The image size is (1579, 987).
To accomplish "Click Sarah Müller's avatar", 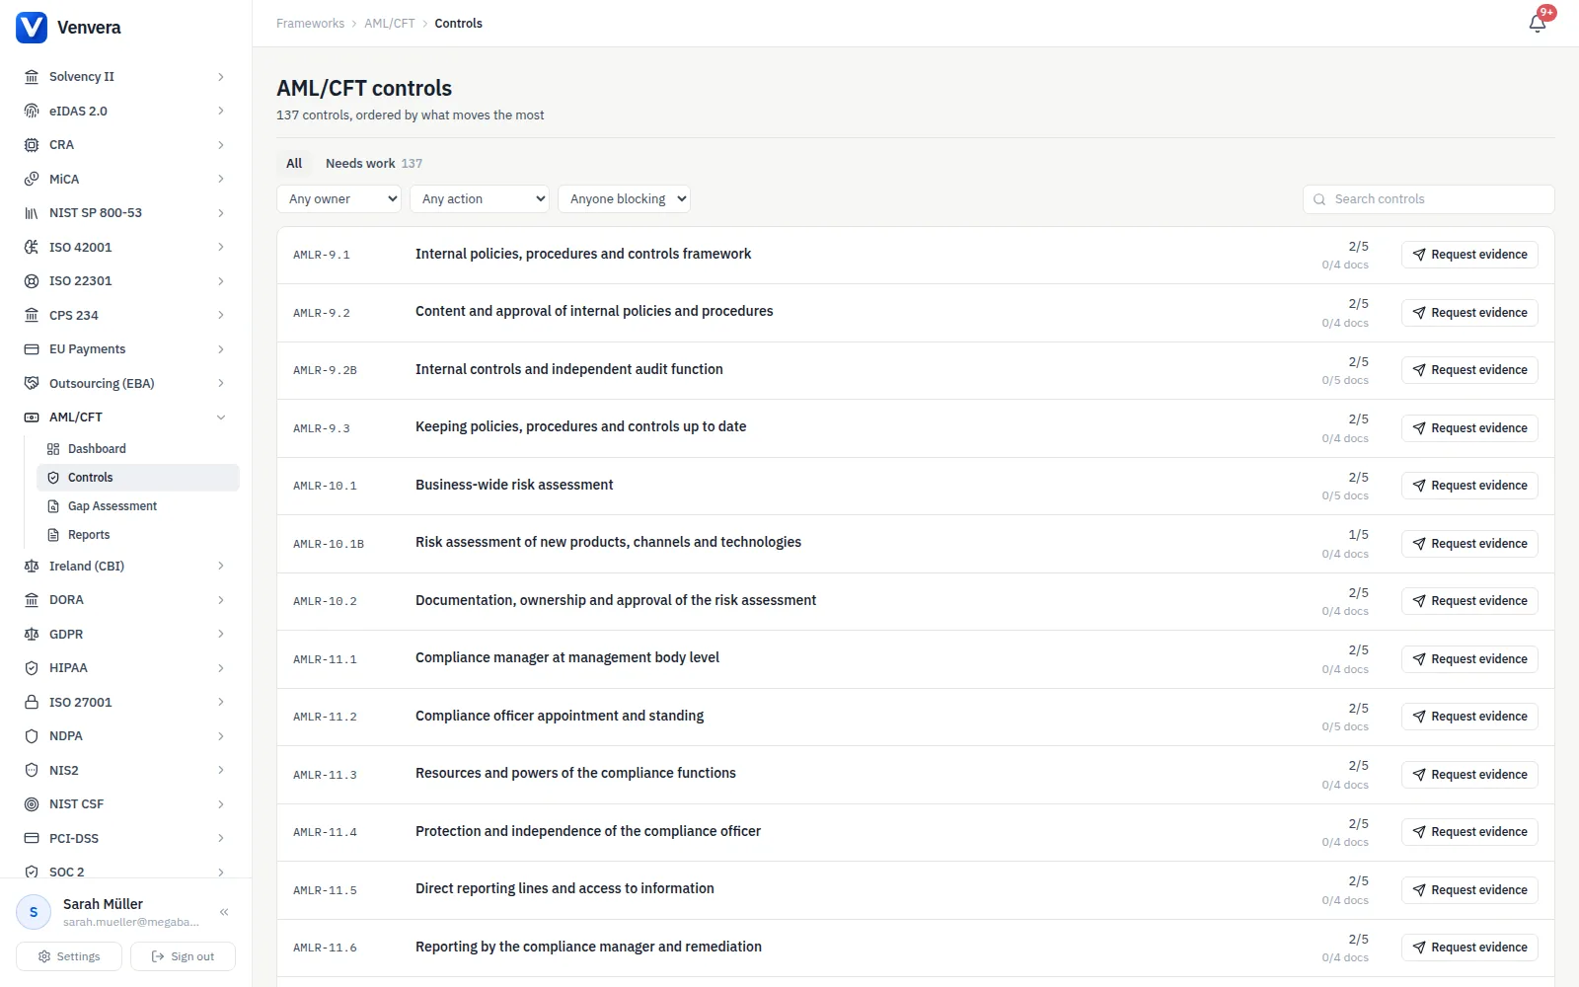I will [34, 912].
